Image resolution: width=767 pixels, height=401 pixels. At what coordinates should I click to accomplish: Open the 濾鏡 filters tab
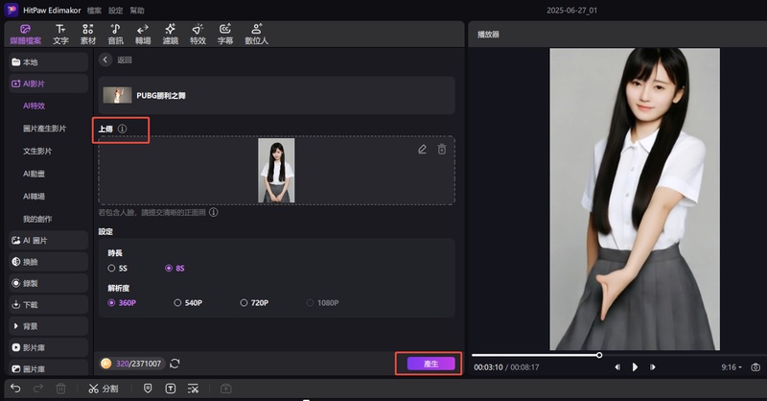click(x=171, y=35)
